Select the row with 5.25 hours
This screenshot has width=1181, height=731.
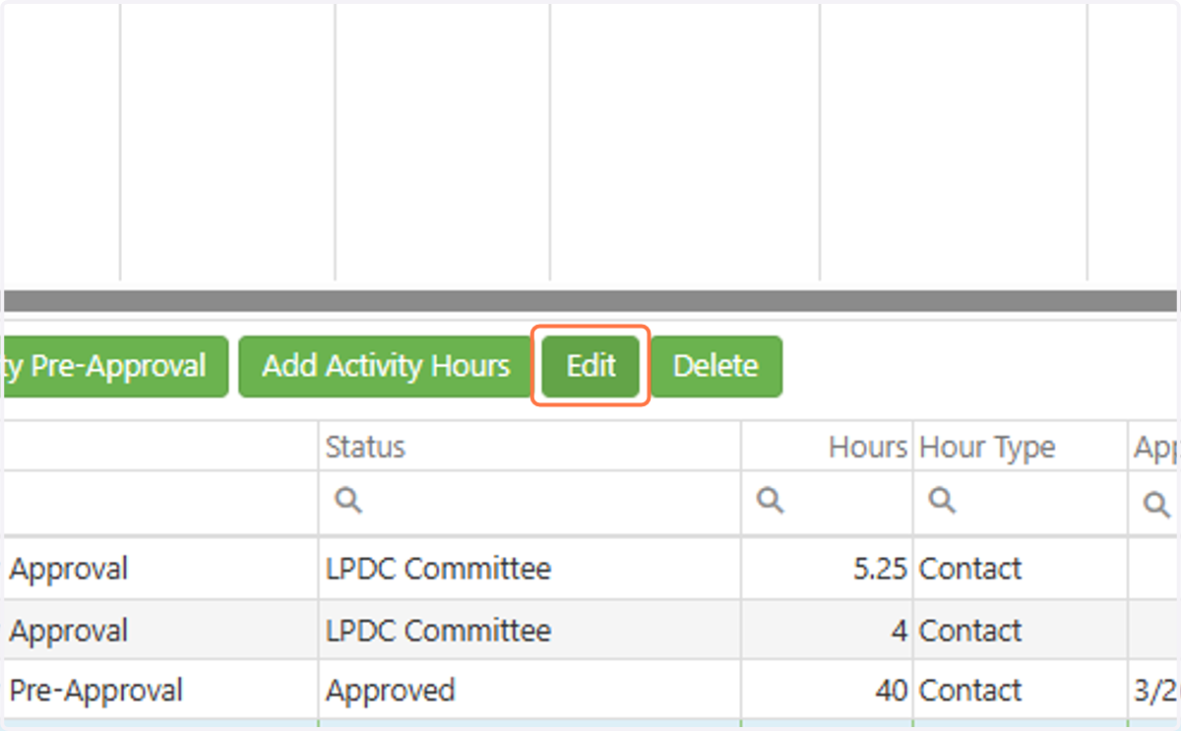(x=590, y=569)
